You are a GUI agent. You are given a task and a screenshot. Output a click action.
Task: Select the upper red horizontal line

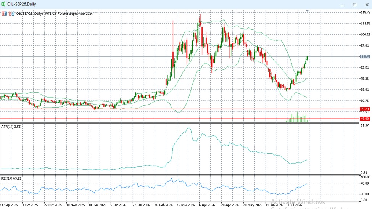(180, 109)
